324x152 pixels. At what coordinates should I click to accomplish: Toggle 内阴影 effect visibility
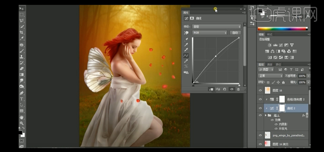(x=276, y=124)
